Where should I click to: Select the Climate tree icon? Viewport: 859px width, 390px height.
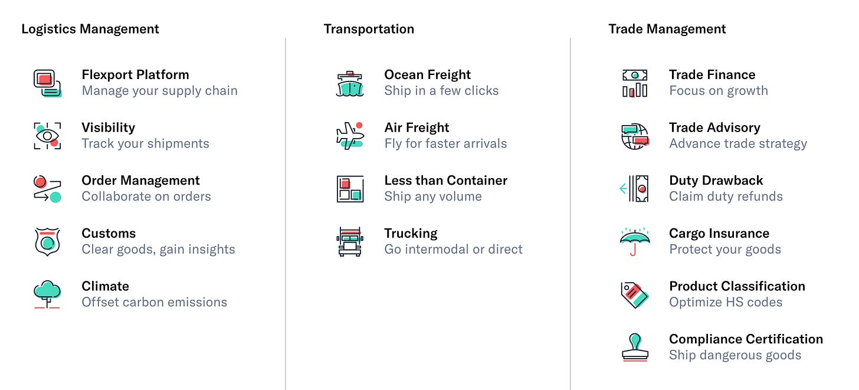(x=47, y=294)
